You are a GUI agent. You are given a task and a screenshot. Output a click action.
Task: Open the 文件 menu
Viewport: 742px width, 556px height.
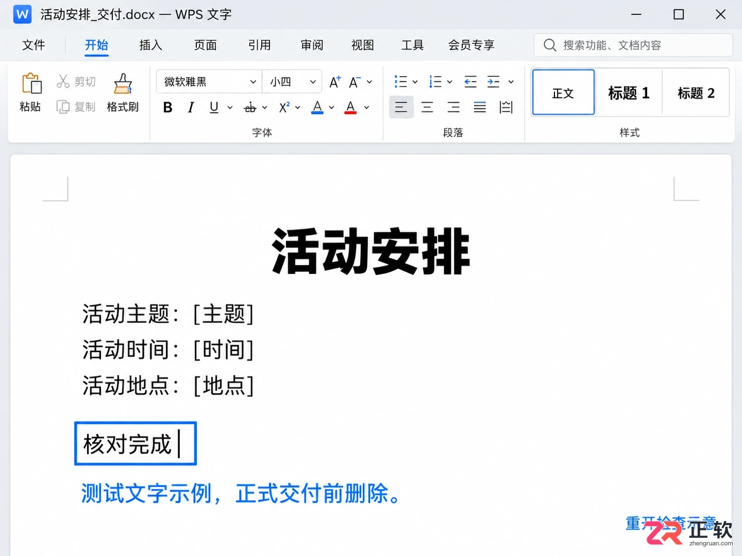pyautogui.click(x=33, y=45)
